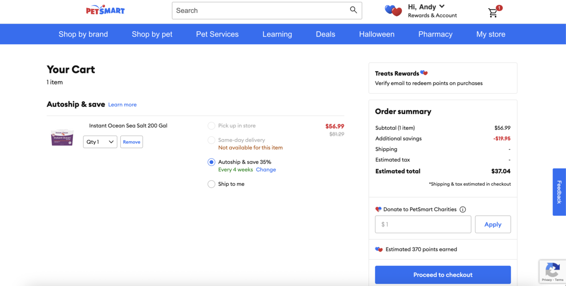Click the reCAPTCHA badge icon
Image resolution: width=566 pixels, height=286 pixels.
552,270
